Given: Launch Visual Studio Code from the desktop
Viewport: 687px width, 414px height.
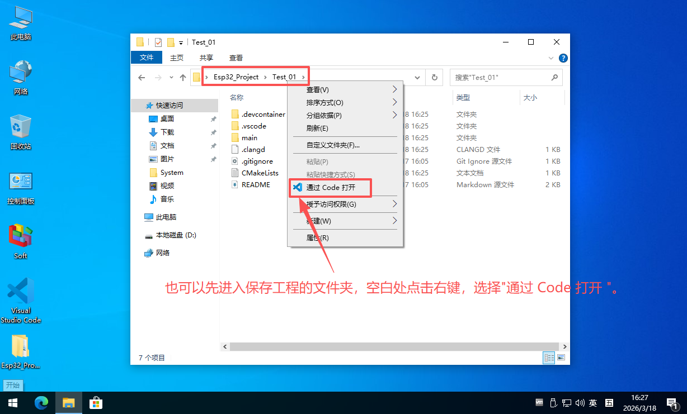Looking at the screenshot, I should pos(21,301).
